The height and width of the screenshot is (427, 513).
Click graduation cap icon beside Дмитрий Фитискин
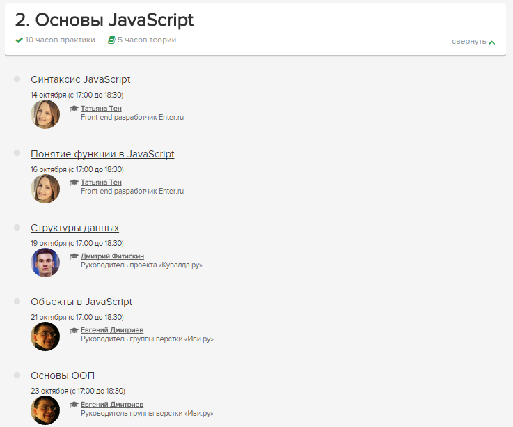point(74,256)
